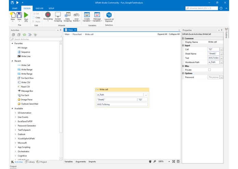This screenshot has height=169, width=238.
Task: Collapse the Input properties group
Action: (183, 45)
